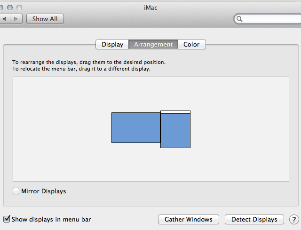Image resolution: width=301 pixels, height=230 pixels.
Task: Click the yellow minimize window button
Action: (x=10, y=8)
